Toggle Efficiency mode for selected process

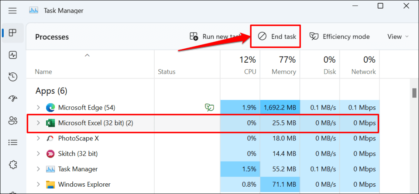point(340,36)
